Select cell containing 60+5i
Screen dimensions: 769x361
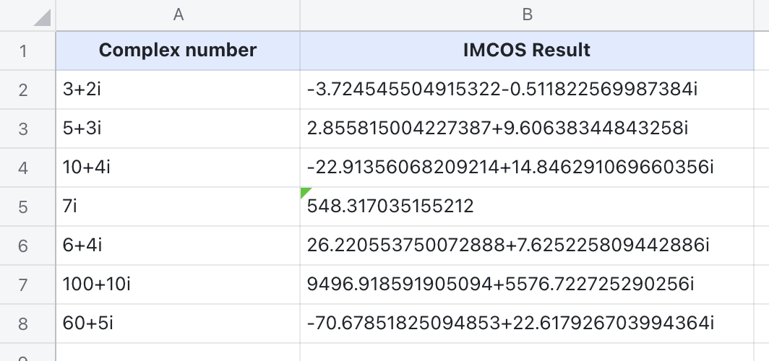pyautogui.click(x=178, y=323)
